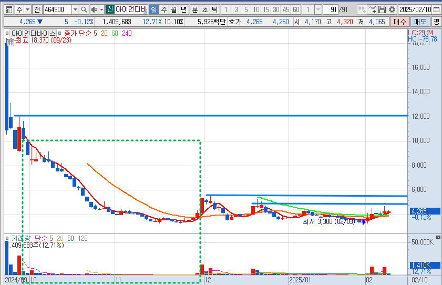Image resolution: width=442 pixels, height=285 pixels.
Task: Select the 월 monthly chart period
Action: click(173, 10)
